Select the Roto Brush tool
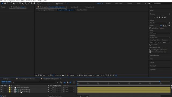The width and height of the screenshot is (172, 97). point(38,4)
